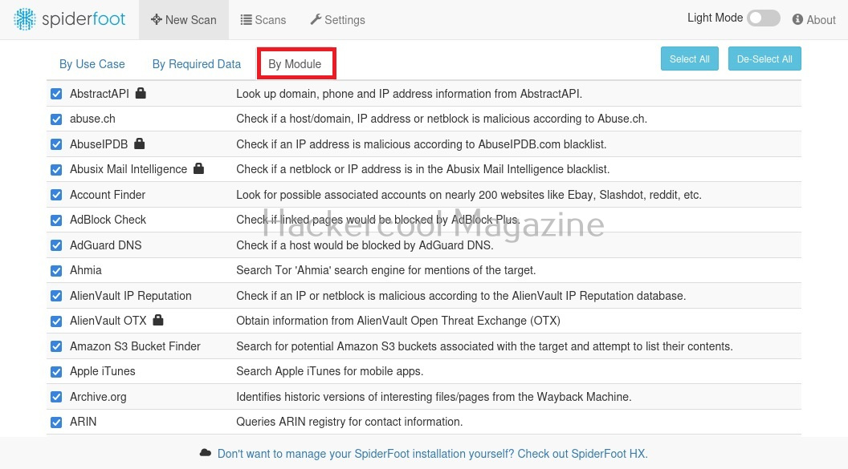Click the lock icon beside AbuseIPDB

(x=140, y=144)
